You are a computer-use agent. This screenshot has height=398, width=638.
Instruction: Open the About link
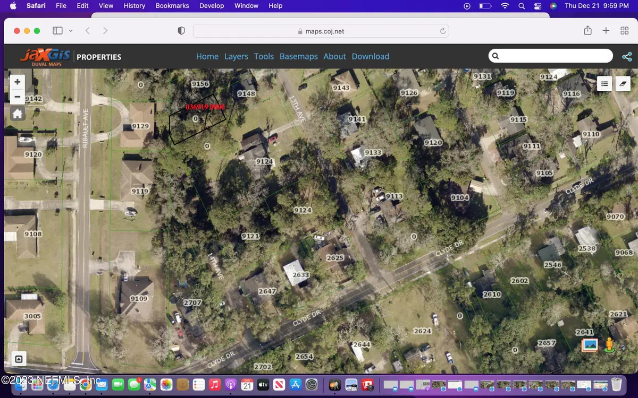pos(334,56)
